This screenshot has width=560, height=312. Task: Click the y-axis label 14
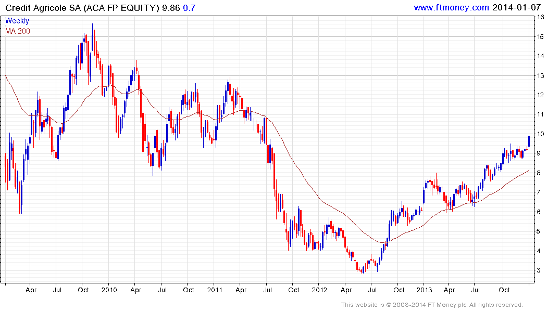[x=540, y=56]
